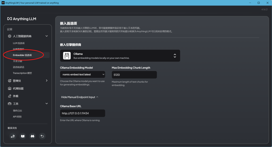This screenshot has height=147, width=272.
Task: Click the gear icon beside 人工智能提供商
Action: pos(10,36)
